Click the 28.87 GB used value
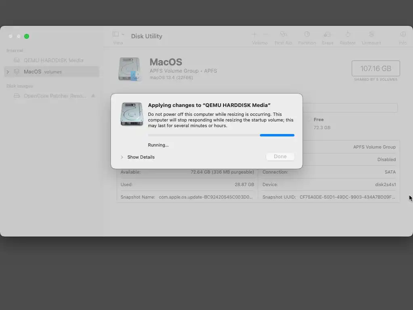The image size is (413, 310). 244,184
